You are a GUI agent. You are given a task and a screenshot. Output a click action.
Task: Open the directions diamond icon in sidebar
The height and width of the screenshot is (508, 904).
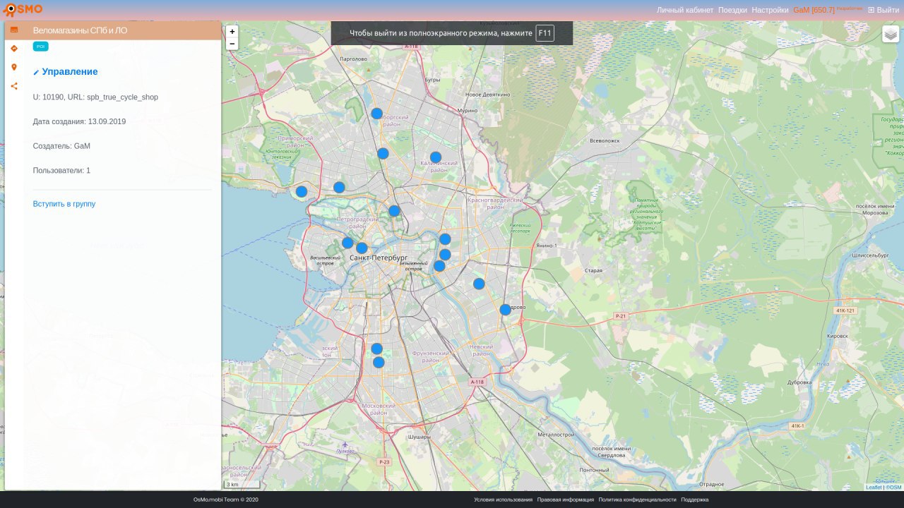click(14, 49)
